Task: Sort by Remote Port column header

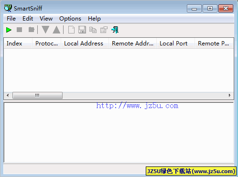Action: pyautogui.click(x=214, y=44)
